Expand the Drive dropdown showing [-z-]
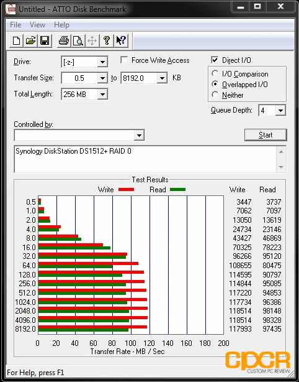The width and height of the screenshot is (299, 382). 102,62
